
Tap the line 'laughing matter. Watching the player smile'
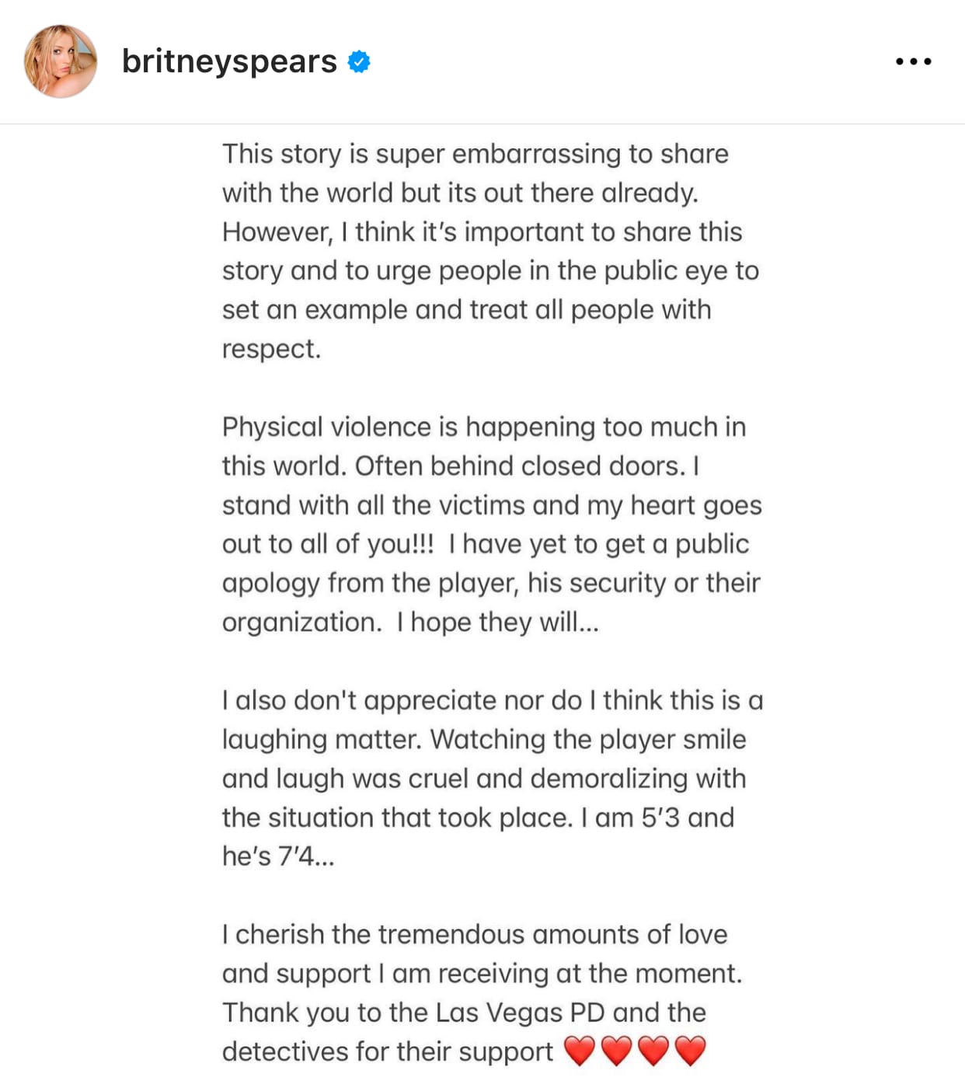pos(484,739)
